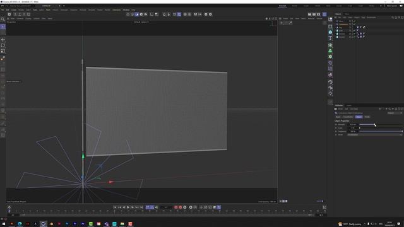Switch to the Basic tab in attributes

pos(338,117)
